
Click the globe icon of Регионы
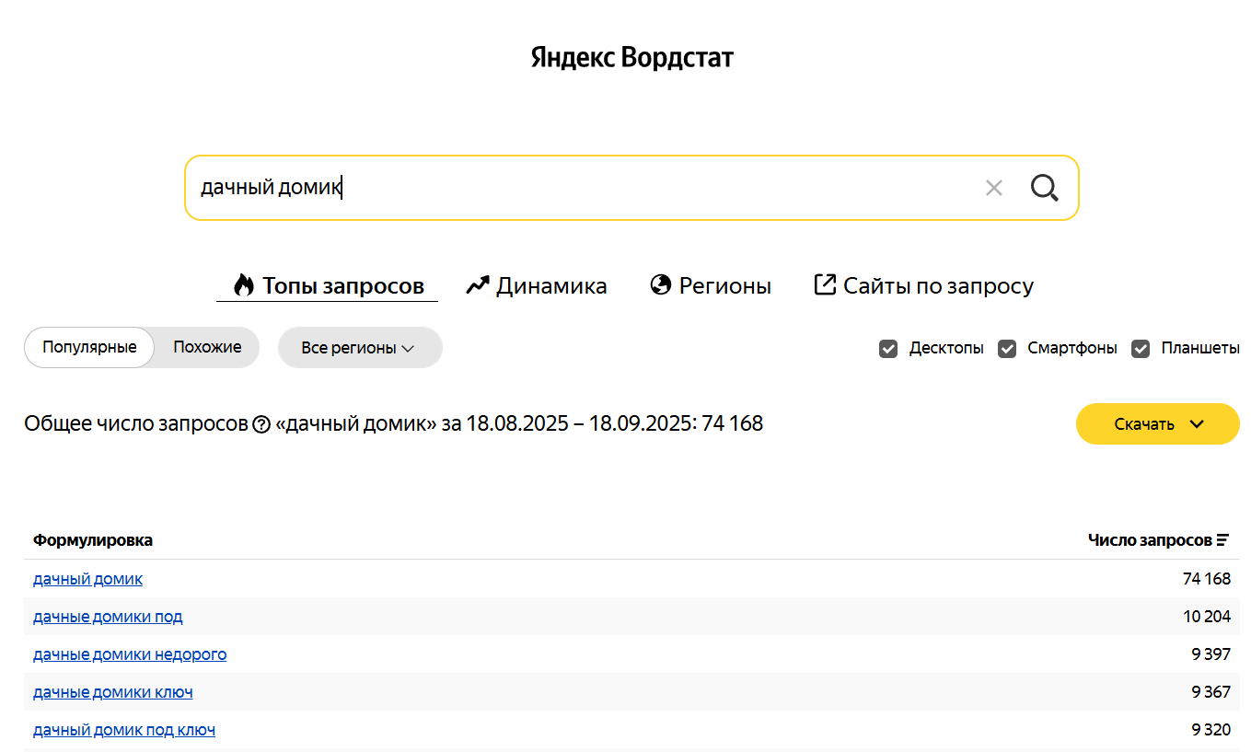click(x=660, y=285)
